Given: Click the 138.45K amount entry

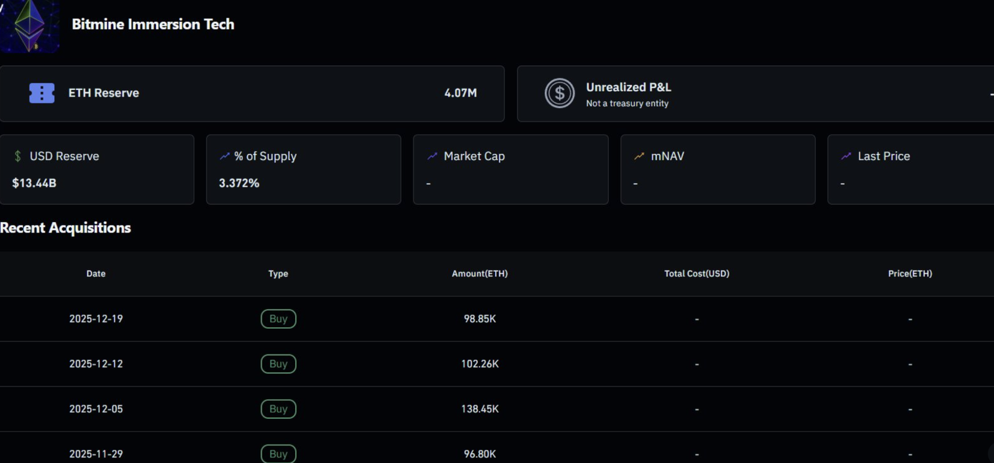Looking at the screenshot, I should (x=480, y=409).
